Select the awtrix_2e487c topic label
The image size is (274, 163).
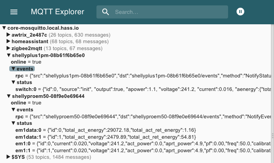[29, 35]
